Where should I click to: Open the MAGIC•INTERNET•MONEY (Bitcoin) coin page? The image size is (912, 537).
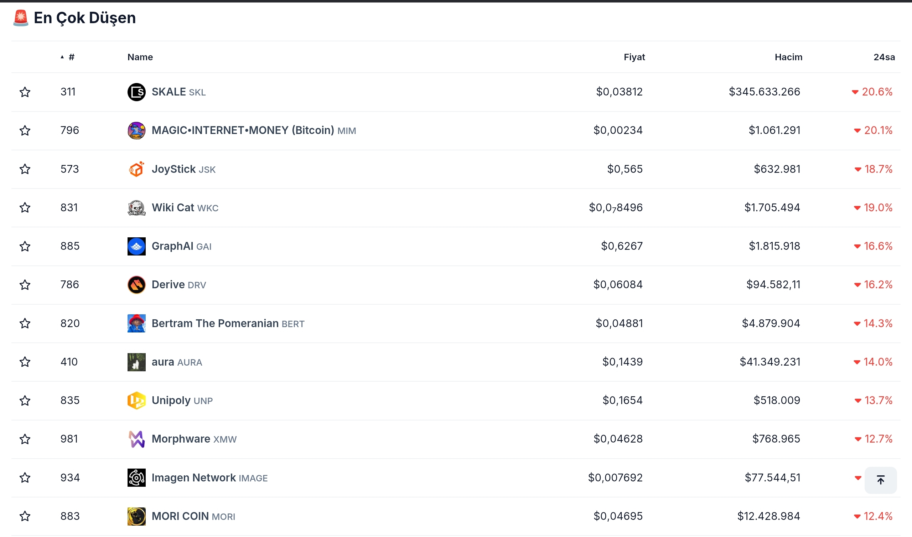click(x=243, y=130)
